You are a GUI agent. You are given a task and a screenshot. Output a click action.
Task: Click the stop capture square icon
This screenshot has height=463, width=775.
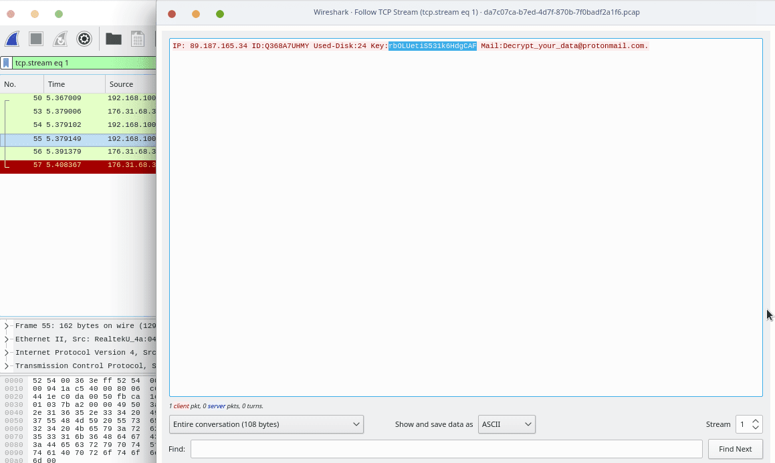click(36, 39)
